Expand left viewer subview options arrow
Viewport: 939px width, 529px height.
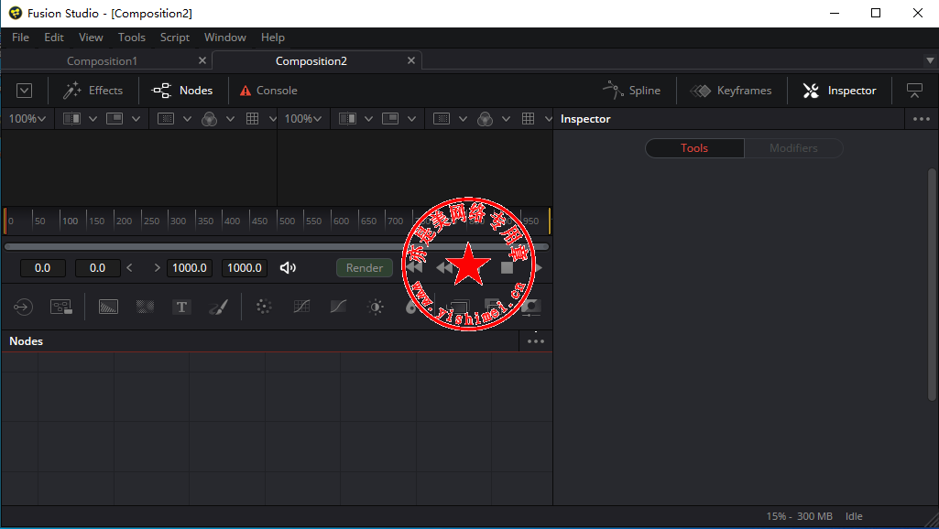coord(136,119)
